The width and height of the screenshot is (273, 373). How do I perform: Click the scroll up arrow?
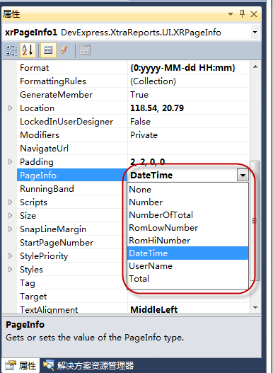255,67
